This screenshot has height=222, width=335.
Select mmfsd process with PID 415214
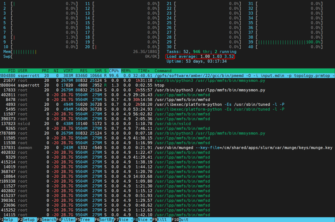pyautogui.click(x=167, y=162)
